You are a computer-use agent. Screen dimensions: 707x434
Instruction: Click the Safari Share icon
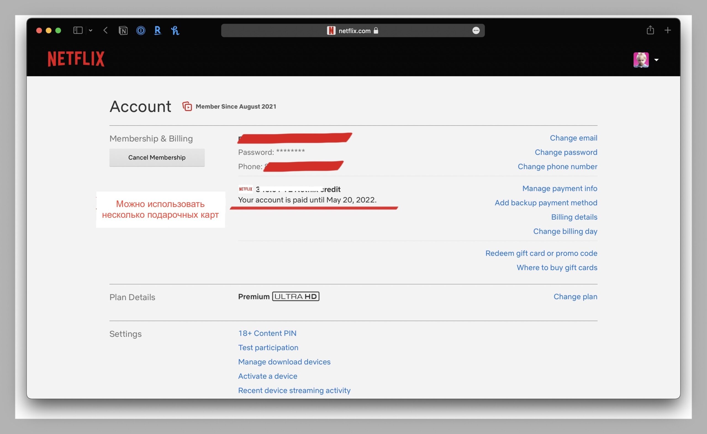click(650, 30)
